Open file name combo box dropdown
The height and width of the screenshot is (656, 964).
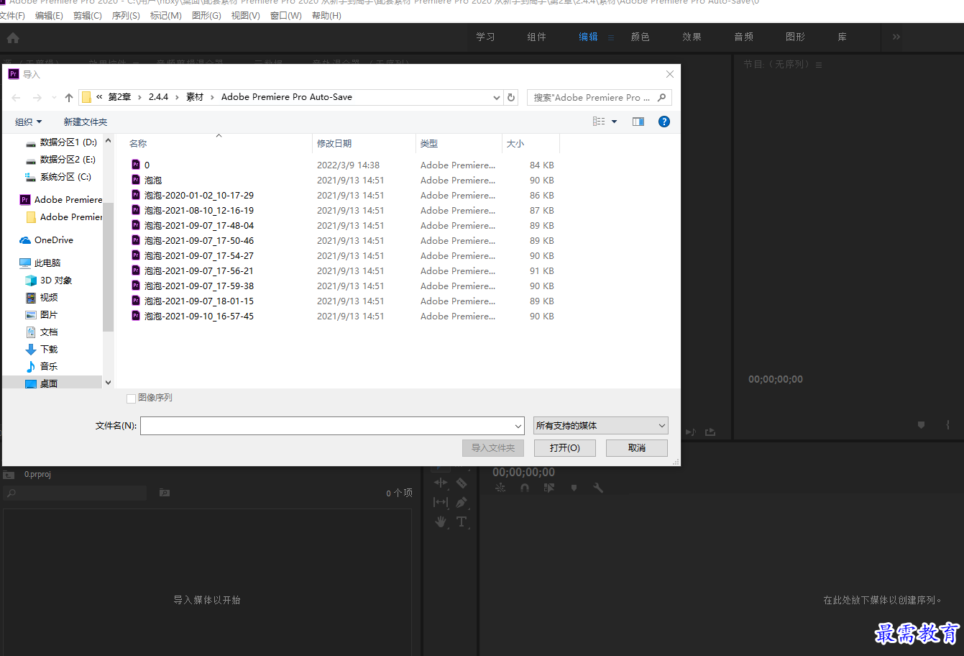pos(519,426)
